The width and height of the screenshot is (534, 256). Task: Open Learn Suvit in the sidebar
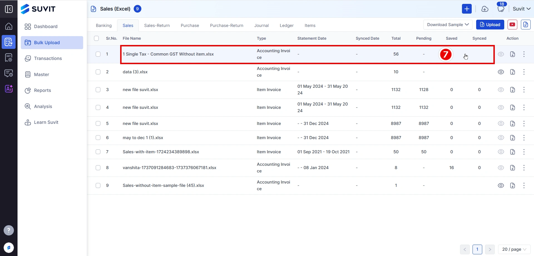click(x=52, y=122)
